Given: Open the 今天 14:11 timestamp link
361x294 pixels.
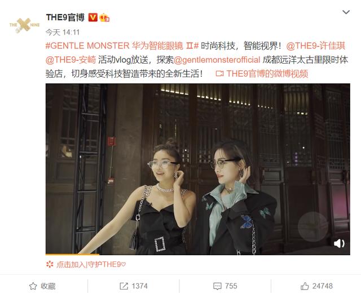Looking at the screenshot, I should pos(63,32).
